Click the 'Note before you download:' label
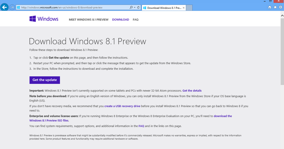The height and width of the screenshot is (149, 284). click(48, 96)
